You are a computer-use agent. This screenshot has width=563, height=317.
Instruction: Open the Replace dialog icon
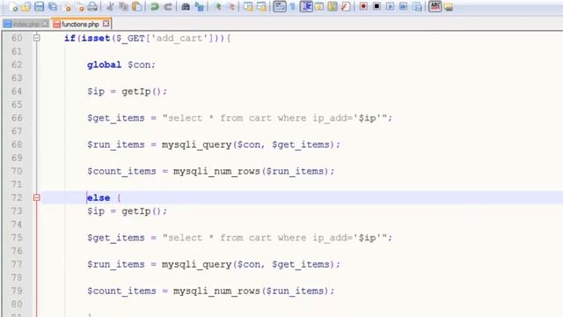(200, 6)
